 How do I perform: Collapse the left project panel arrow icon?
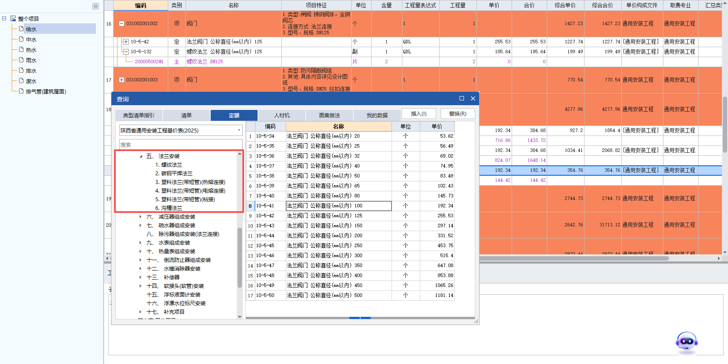tap(95, 6)
